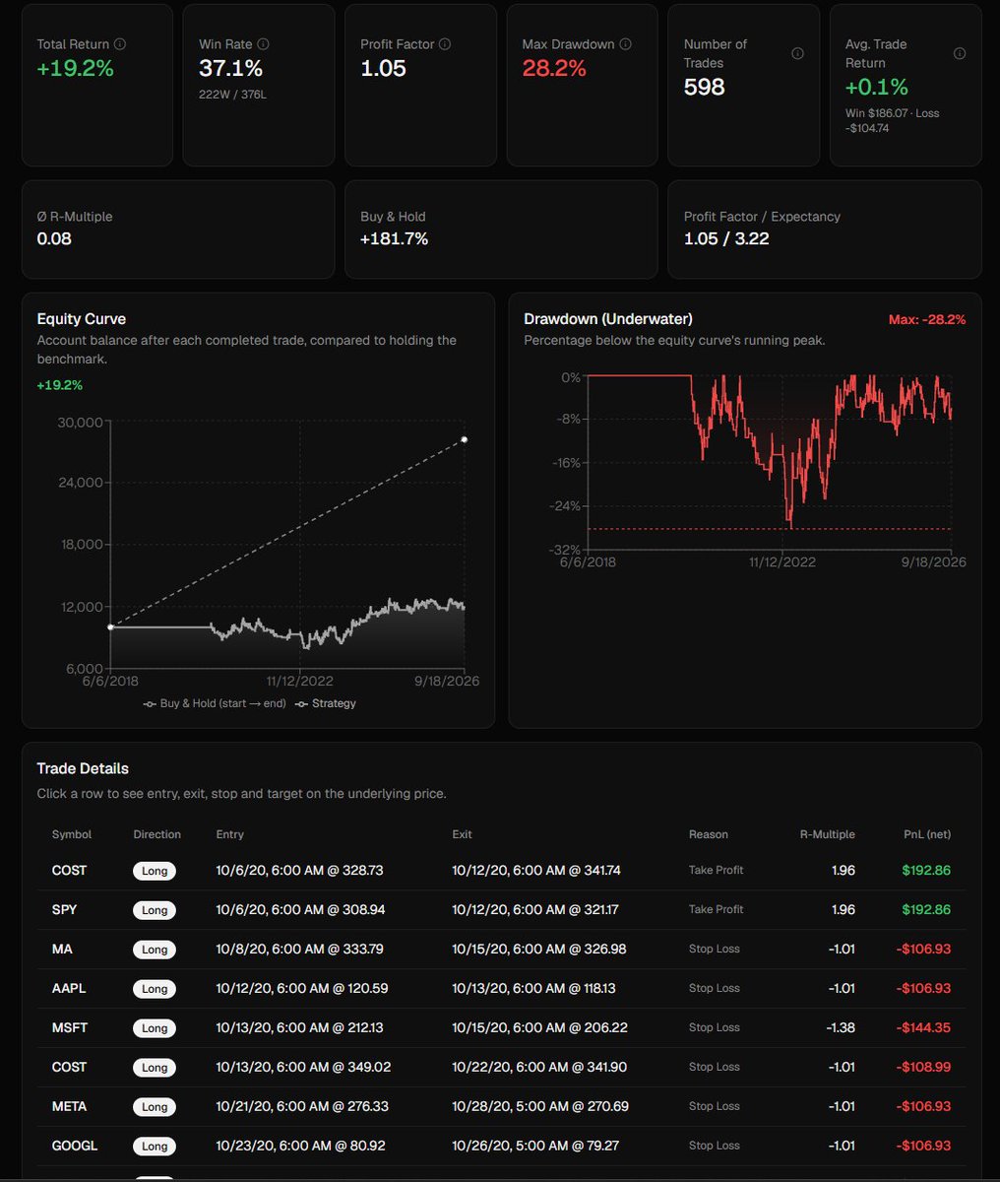
Task: Click the Long badge in the AAPL row
Action: 155,989
